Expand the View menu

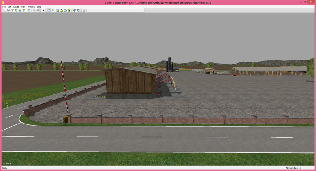click(x=23, y=7)
